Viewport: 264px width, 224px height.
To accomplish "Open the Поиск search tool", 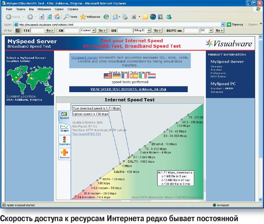I will (x=70, y=17).
